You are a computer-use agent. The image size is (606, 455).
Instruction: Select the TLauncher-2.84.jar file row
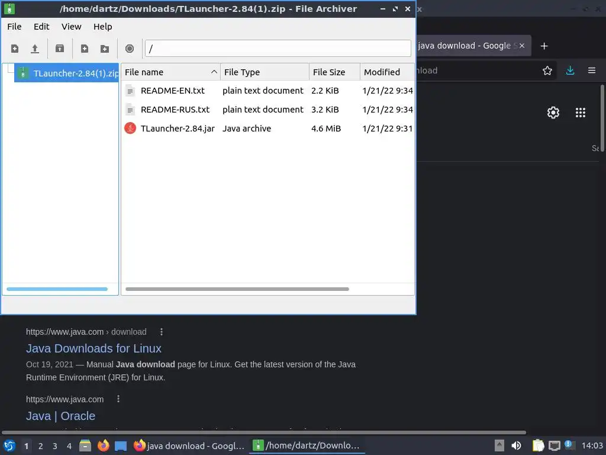point(268,129)
